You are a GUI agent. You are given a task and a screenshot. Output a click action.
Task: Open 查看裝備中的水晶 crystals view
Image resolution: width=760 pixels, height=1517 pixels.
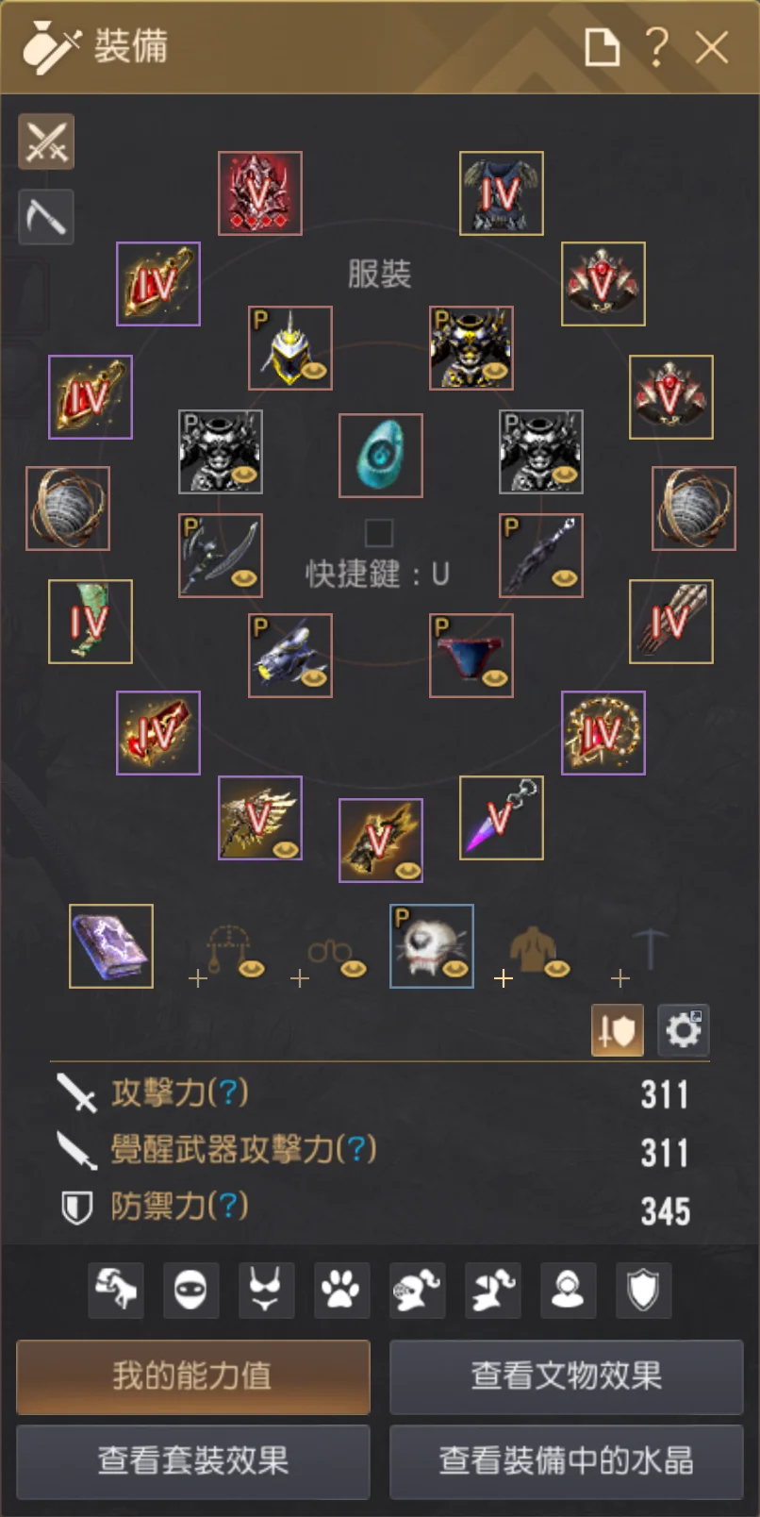point(567,1461)
